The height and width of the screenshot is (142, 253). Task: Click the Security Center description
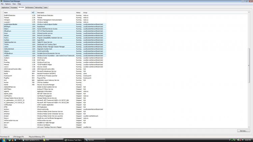(x=42, y=67)
